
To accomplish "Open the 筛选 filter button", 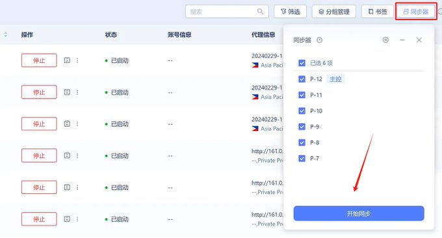I will click(x=290, y=12).
